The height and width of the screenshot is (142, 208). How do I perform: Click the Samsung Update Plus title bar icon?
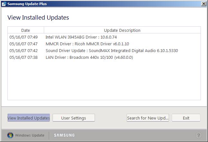4,4
